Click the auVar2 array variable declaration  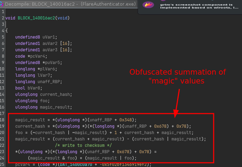[x=50, y=44]
